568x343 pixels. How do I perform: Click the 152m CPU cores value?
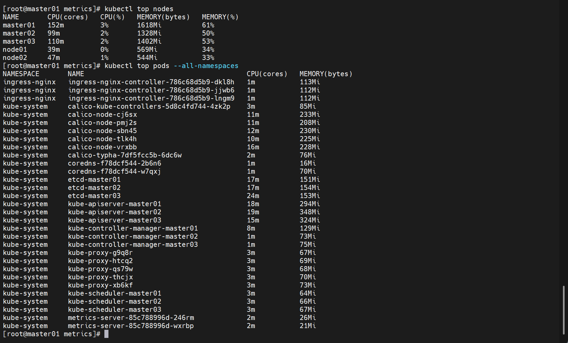[x=56, y=25]
